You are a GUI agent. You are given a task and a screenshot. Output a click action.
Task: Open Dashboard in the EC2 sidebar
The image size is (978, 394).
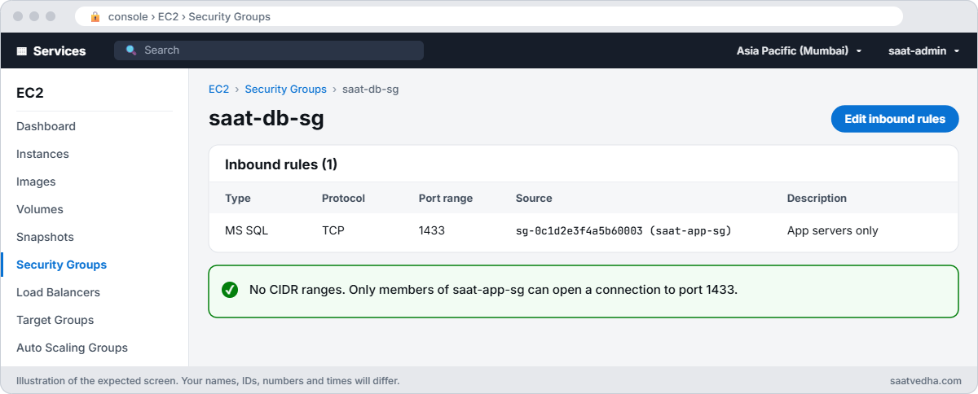tap(46, 126)
